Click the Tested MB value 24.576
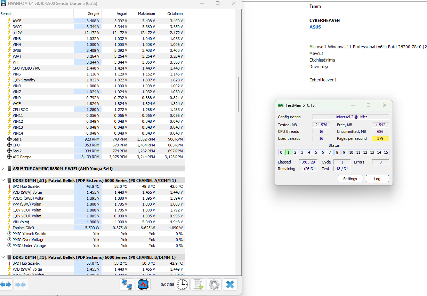 [x=321, y=125]
